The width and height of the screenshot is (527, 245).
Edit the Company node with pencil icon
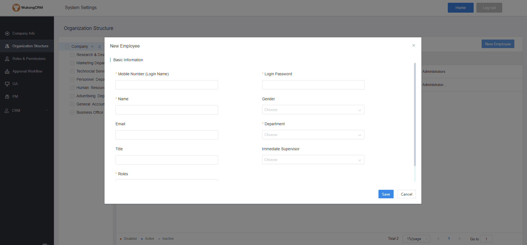[x=100, y=46]
